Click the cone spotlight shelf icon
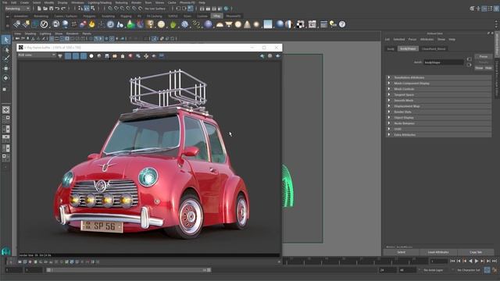This screenshot has height=281, width=500. [247, 24]
